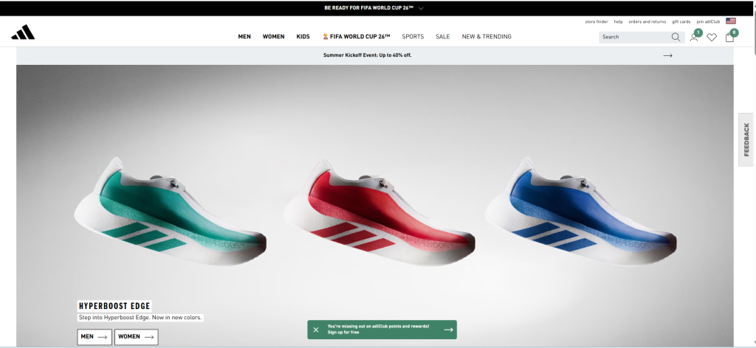Open the KIDS navigation menu

[x=303, y=37]
